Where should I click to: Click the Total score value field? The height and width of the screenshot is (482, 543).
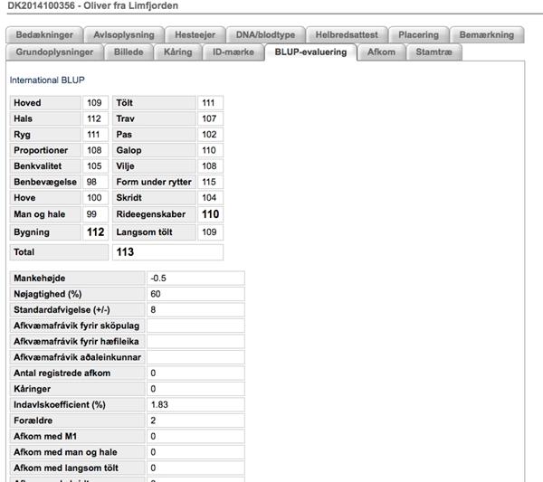click(167, 252)
